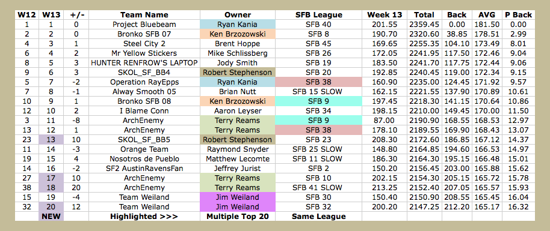Select the Same League legend label
The height and width of the screenshot is (231, 550).
pos(318,216)
